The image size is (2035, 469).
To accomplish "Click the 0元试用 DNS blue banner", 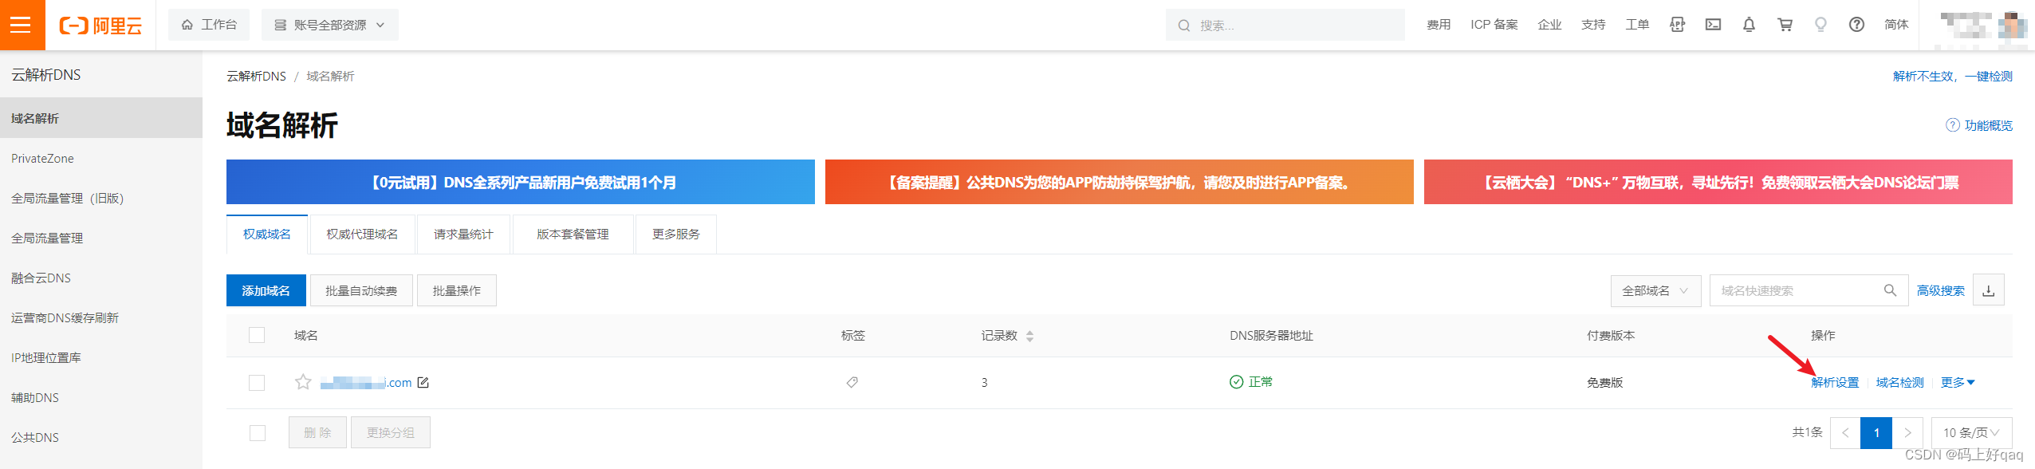I will (x=521, y=182).
